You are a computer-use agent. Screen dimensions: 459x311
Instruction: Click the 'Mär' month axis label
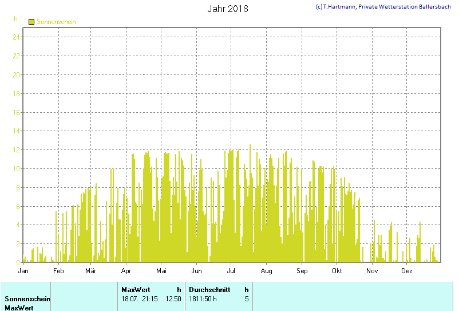(x=90, y=270)
